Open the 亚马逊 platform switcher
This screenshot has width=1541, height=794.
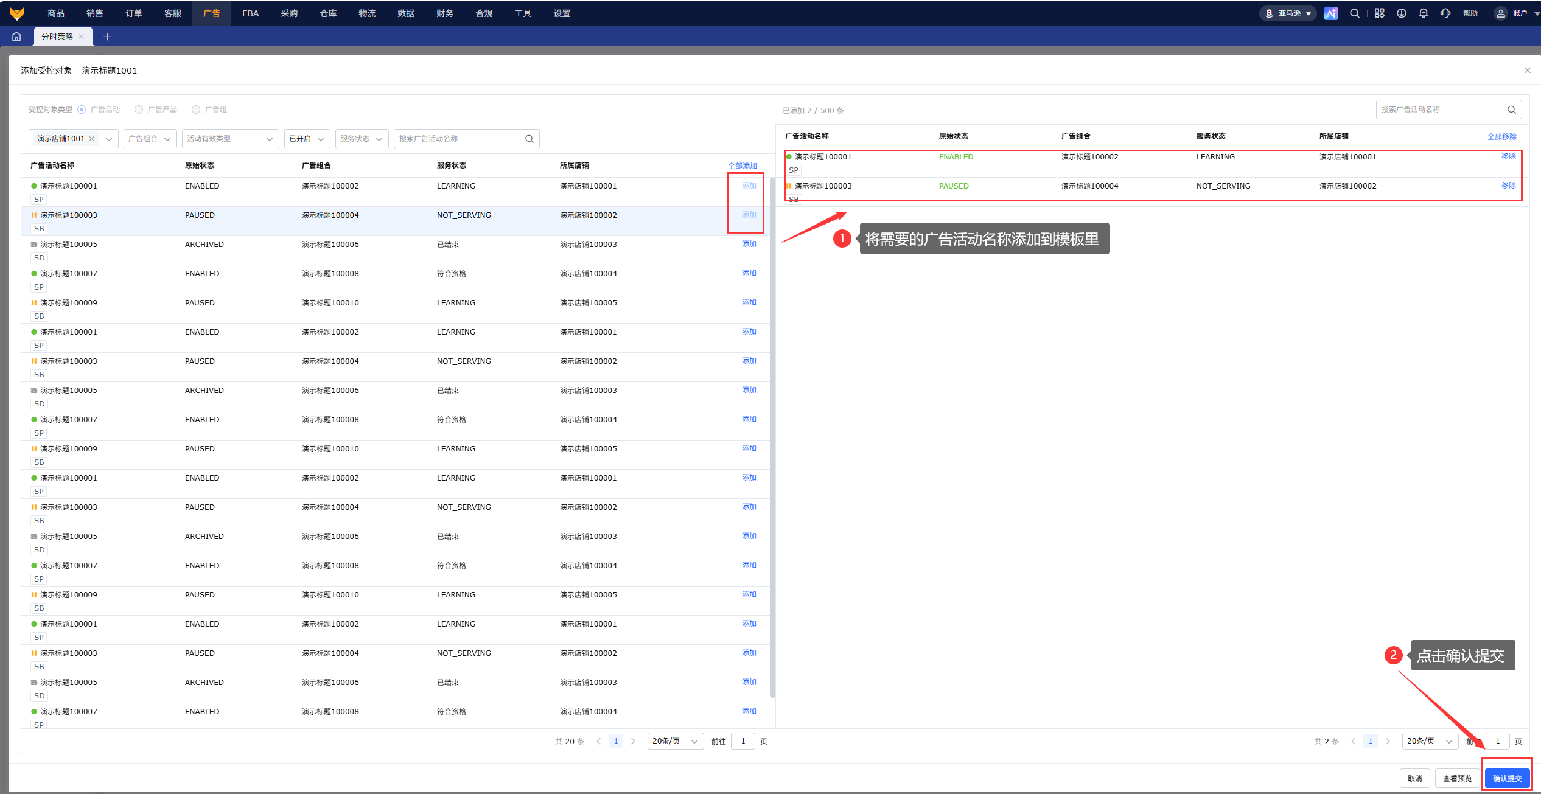[x=1288, y=13]
